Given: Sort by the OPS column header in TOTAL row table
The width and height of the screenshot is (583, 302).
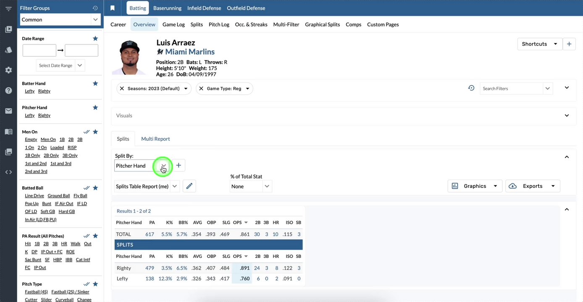Looking at the screenshot, I should click(x=240, y=223).
